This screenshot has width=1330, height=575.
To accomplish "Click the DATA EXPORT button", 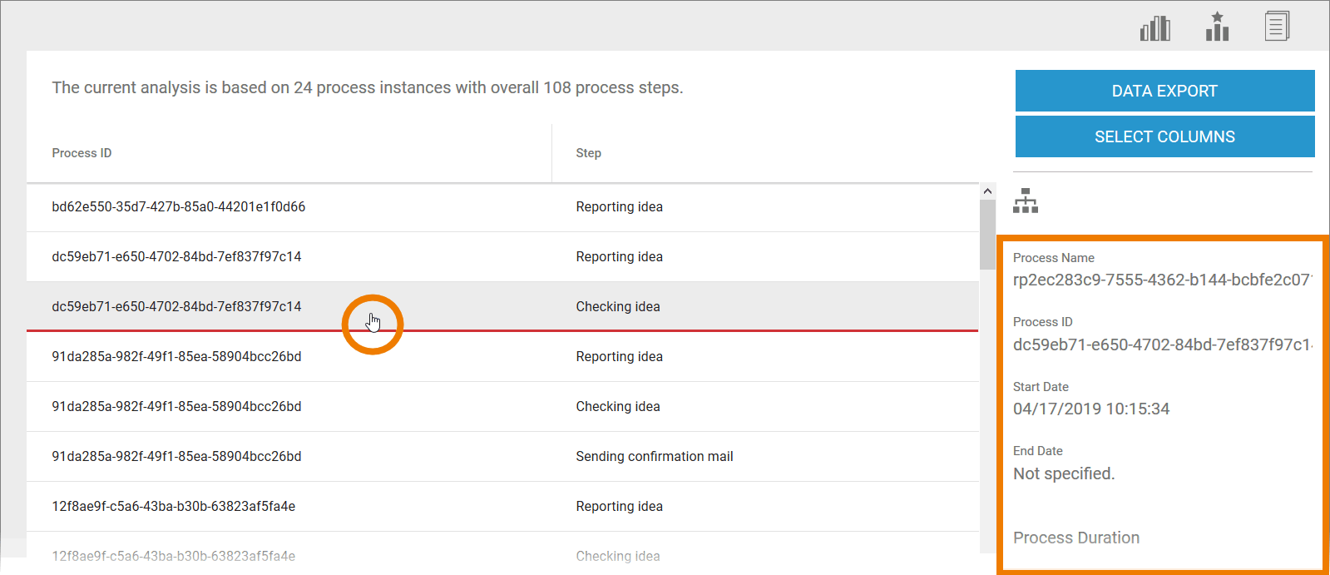I will [x=1164, y=91].
